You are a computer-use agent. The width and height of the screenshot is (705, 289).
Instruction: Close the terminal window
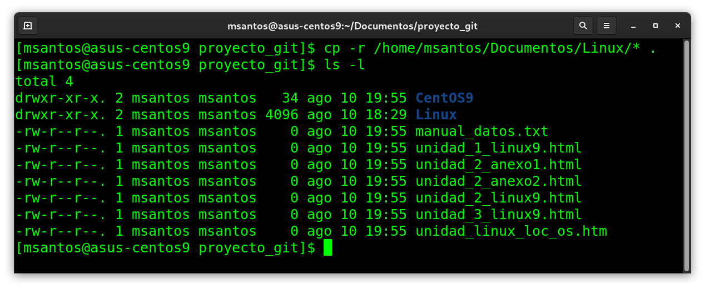pos(678,26)
